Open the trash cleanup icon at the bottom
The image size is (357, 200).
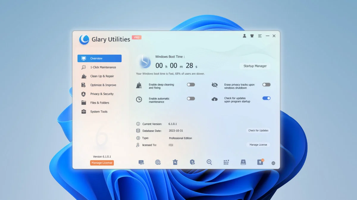(x=175, y=162)
